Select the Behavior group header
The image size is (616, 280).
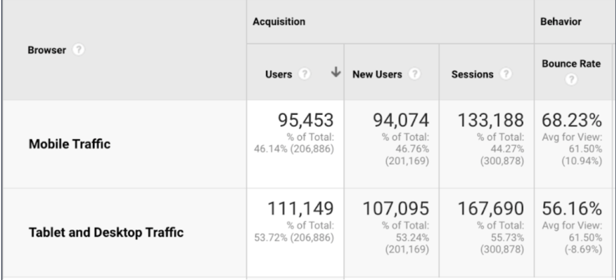(561, 22)
